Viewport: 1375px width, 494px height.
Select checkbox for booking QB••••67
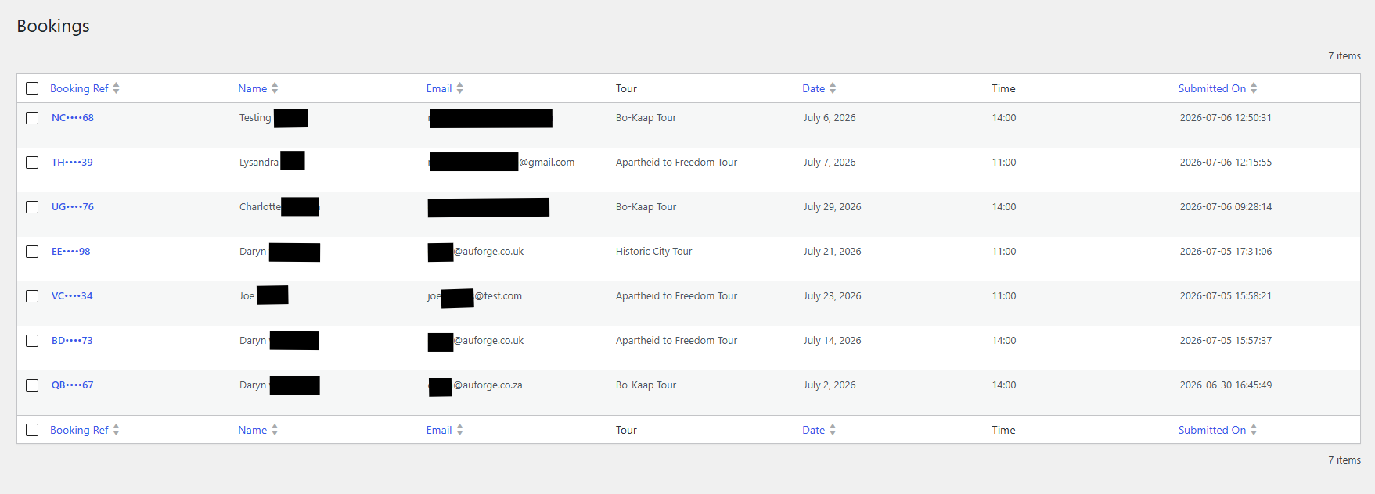click(32, 385)
